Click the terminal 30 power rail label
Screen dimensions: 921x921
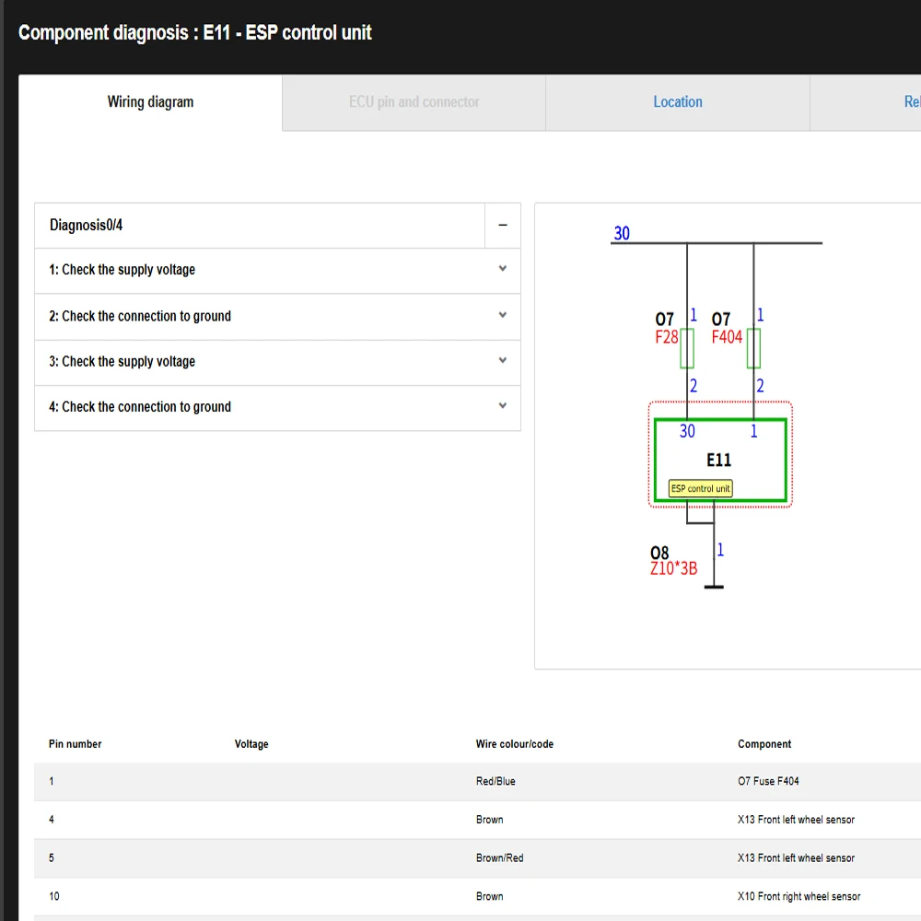pyautogui.click(x=622, y=233)
